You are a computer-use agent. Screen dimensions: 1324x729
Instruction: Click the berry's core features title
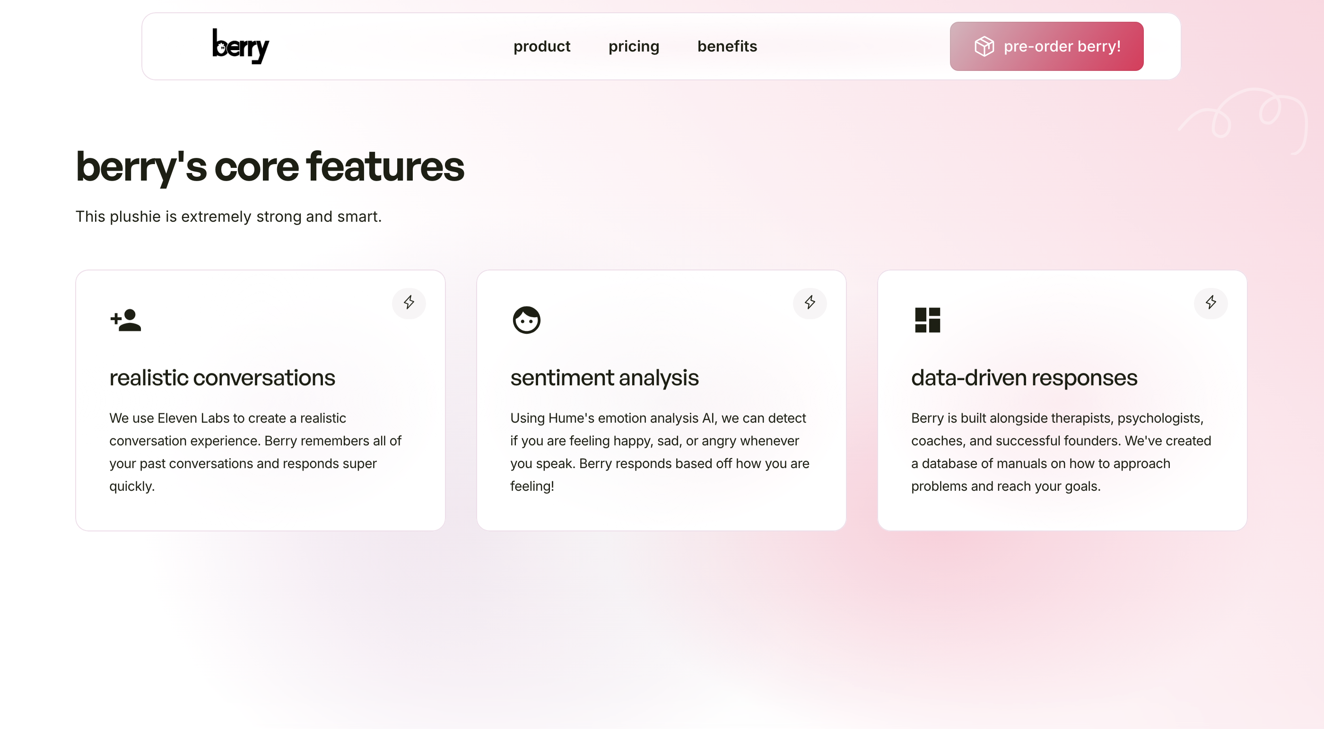pyautogui.click(x=270, y=166)
